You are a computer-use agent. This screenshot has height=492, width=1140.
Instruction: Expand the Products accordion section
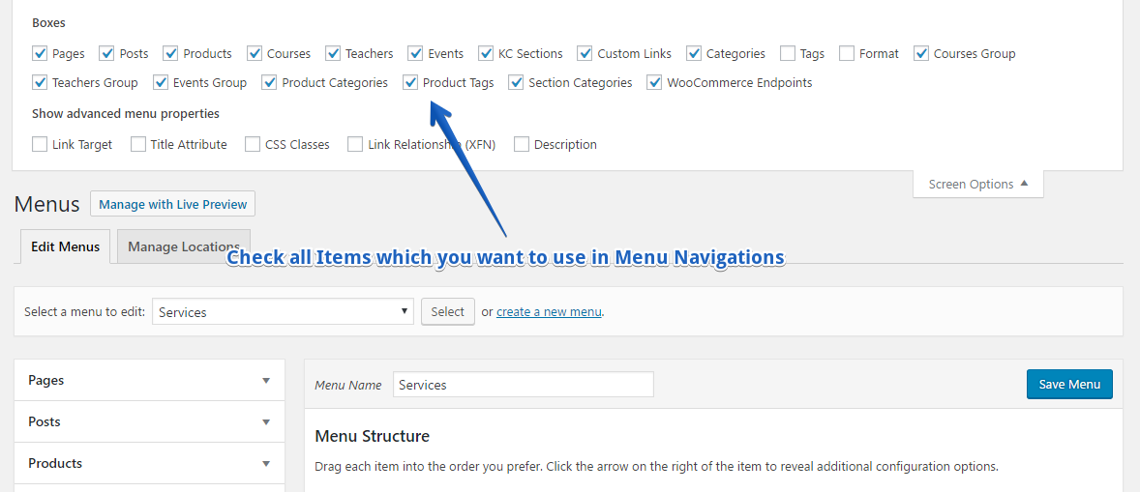(149, 464)
